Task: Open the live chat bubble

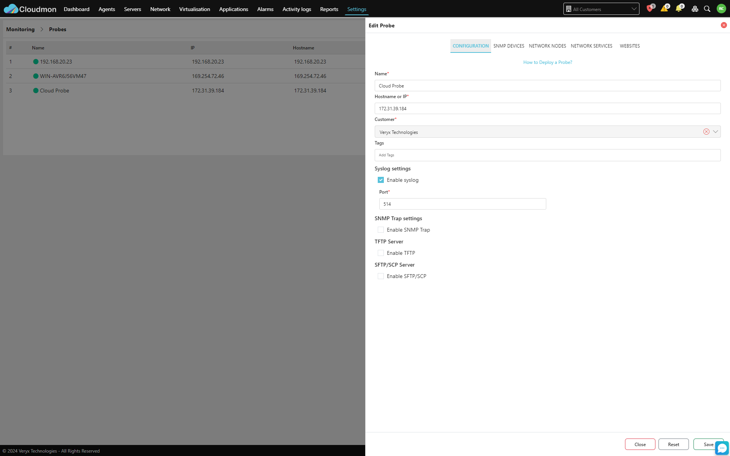Action: point(722,448)
